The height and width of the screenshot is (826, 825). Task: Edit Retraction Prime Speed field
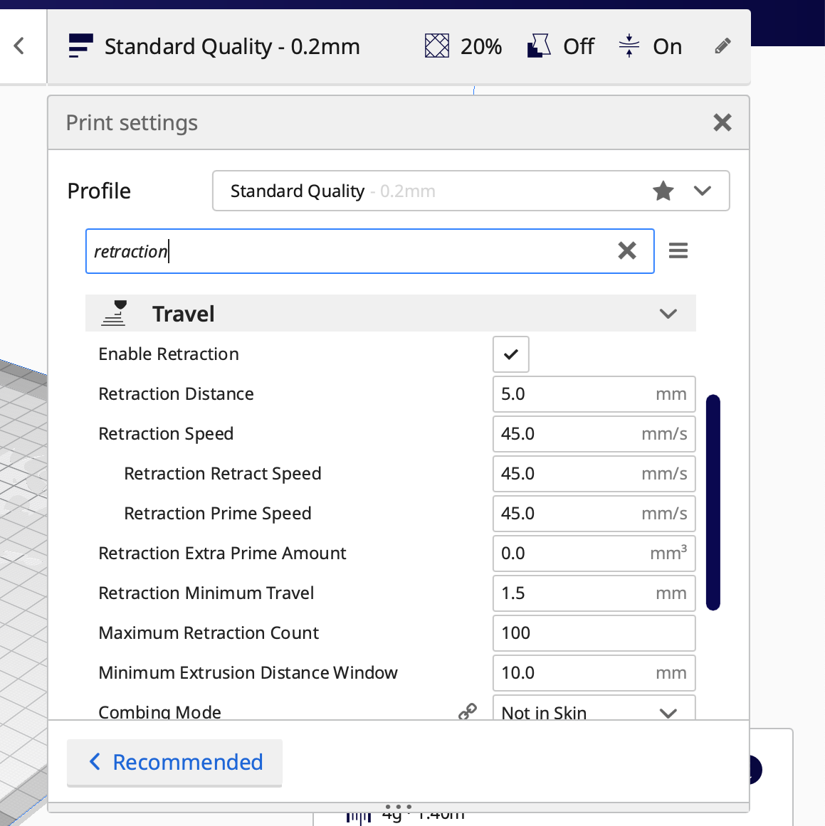[594, 514]
